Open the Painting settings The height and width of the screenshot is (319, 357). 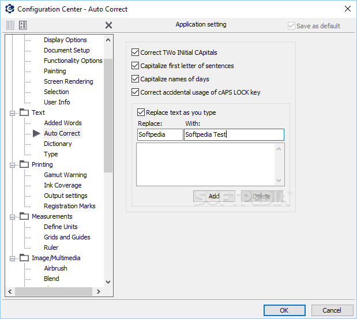point(55,71)
